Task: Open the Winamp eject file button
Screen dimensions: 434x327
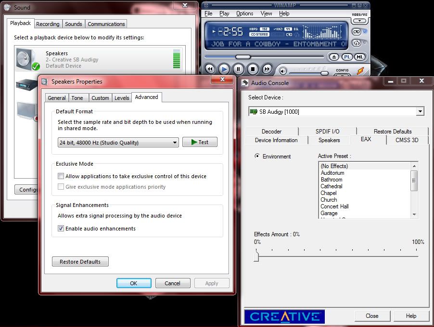Action: click(335, 57)
